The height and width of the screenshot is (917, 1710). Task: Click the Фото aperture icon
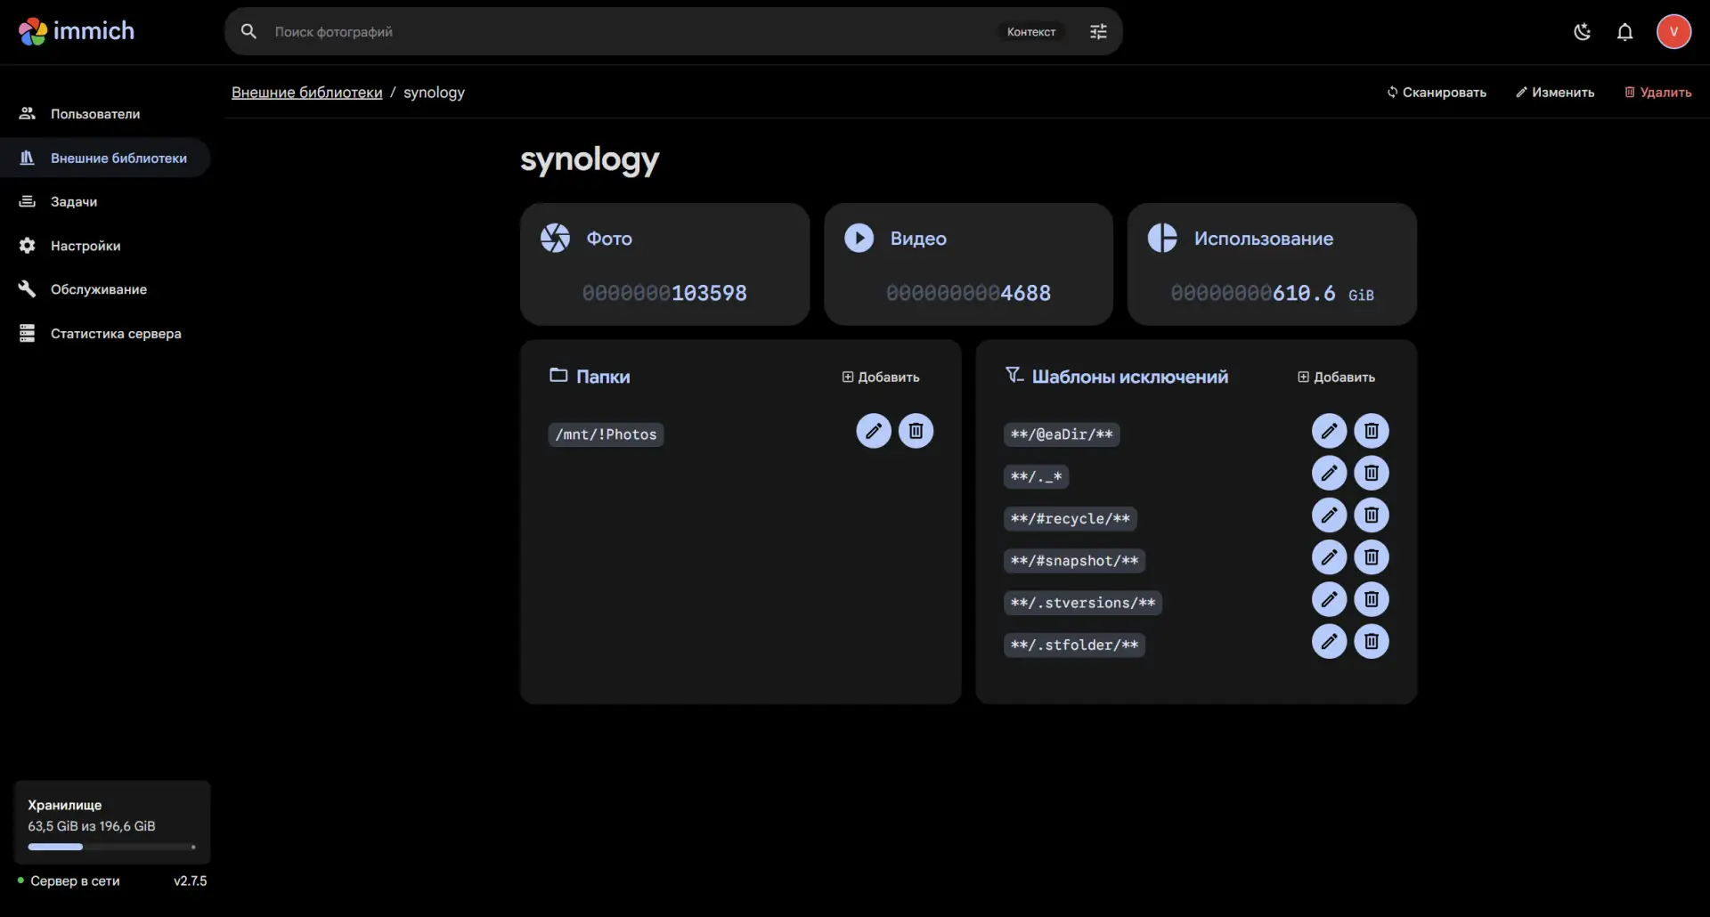[555, 238]
